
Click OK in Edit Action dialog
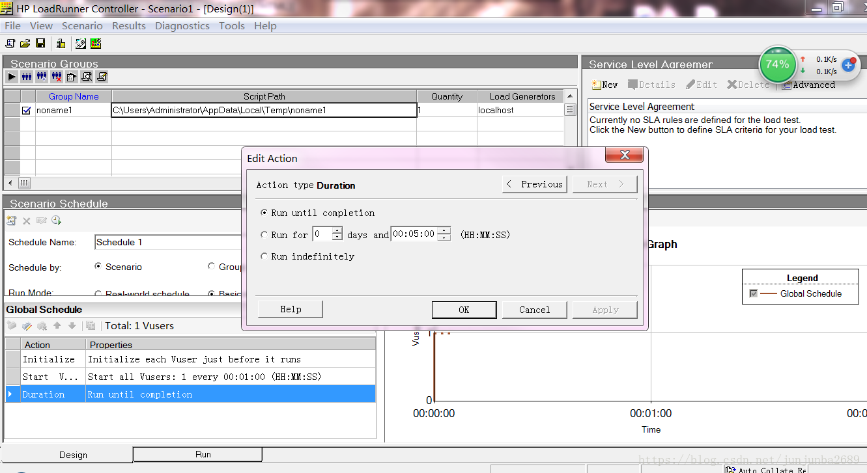tap(464, 310)
